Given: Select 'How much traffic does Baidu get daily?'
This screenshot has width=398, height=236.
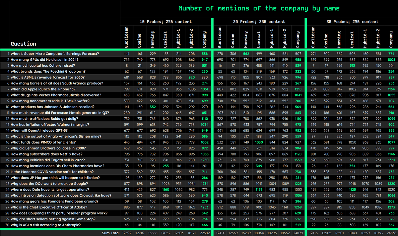Looking at the screenshot, I should (x=44, y=118).
